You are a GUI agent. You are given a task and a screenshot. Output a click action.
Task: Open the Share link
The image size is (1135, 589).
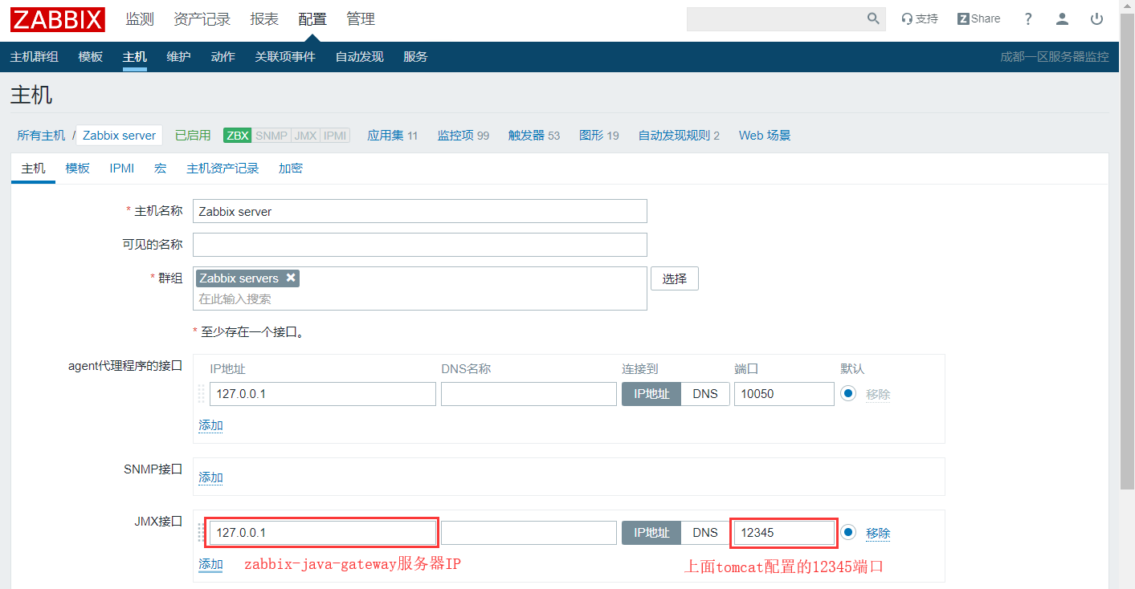coord(979,18)
